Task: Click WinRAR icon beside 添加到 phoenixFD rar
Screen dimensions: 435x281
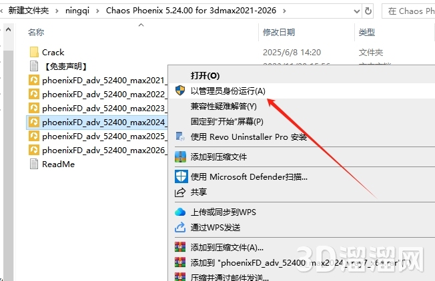Action: click(x=180, y=262)
